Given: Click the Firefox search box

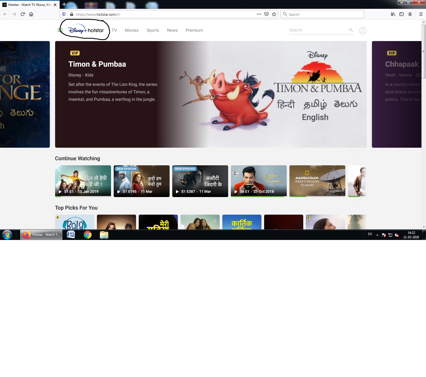Looking at the screenshot, I should click(322, 14).
